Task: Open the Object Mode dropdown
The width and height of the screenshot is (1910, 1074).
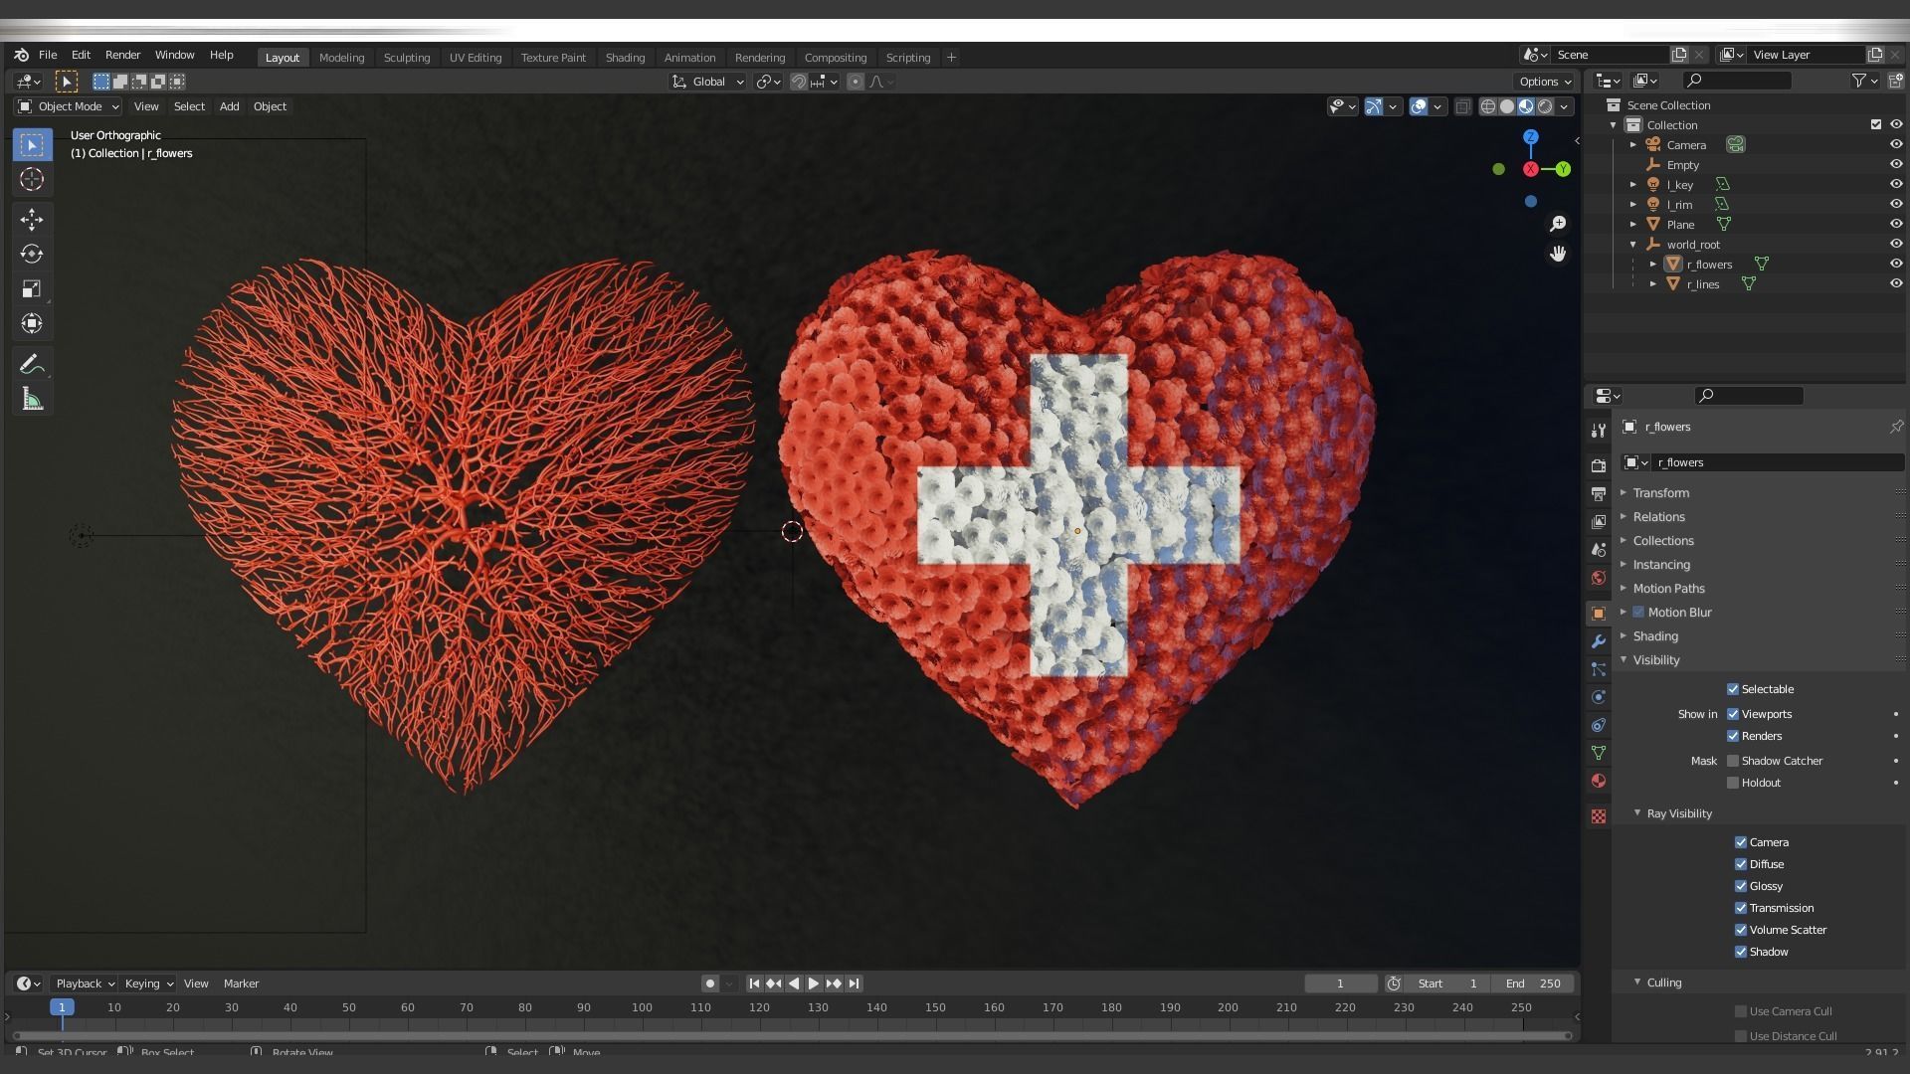Action: (x=69, y=106)
